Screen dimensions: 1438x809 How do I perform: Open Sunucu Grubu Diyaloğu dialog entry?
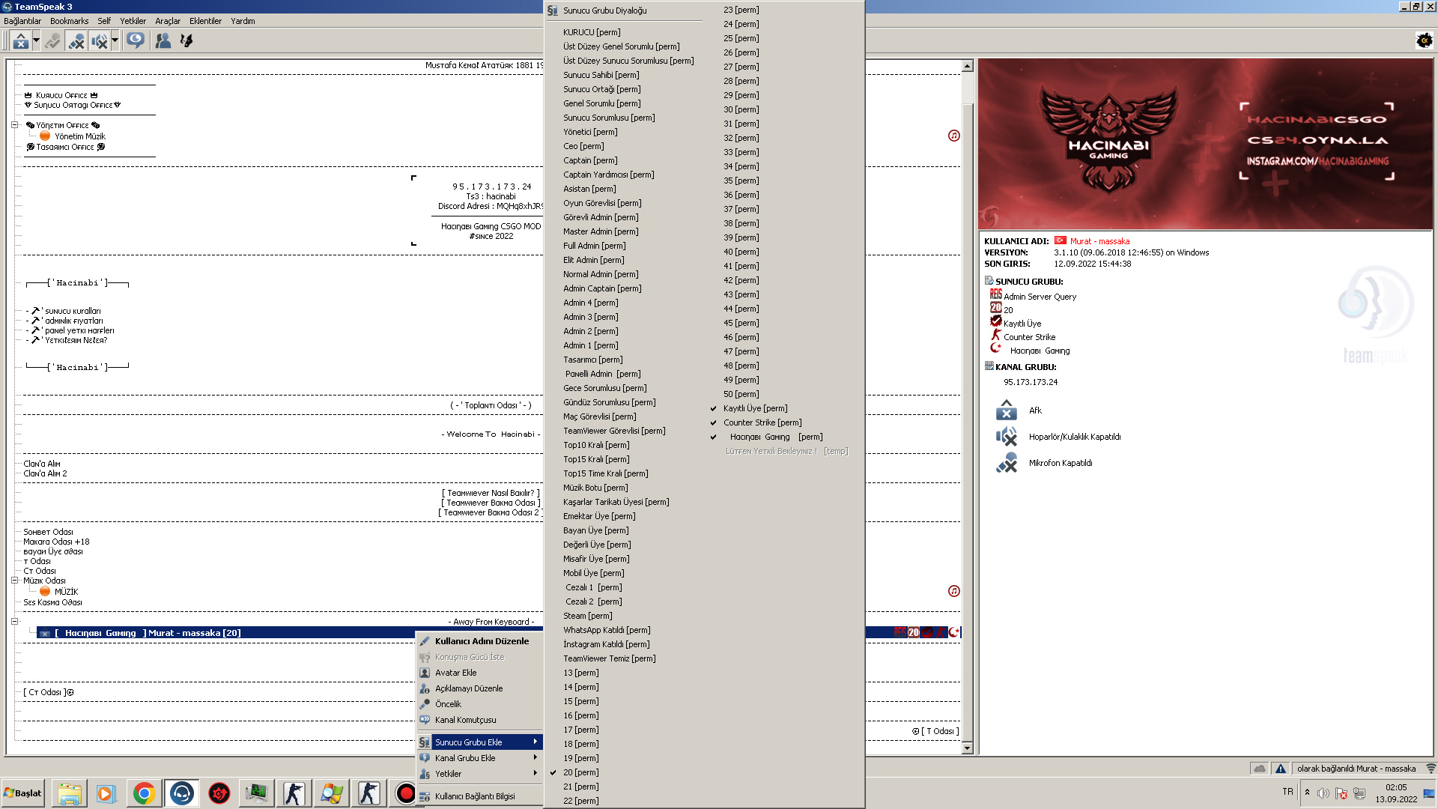(604, 10)
